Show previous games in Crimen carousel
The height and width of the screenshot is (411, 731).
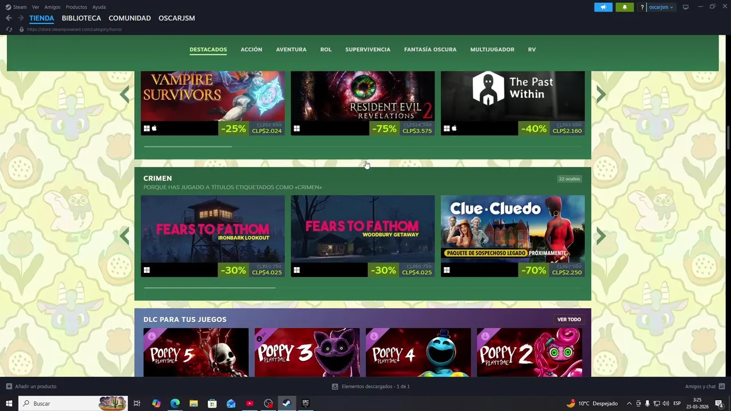point(124,236)
